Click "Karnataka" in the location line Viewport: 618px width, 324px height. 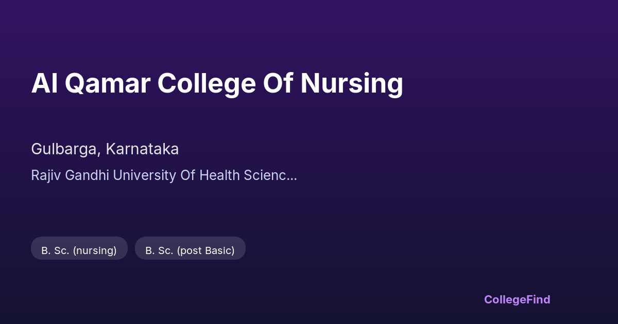point(143,149)
